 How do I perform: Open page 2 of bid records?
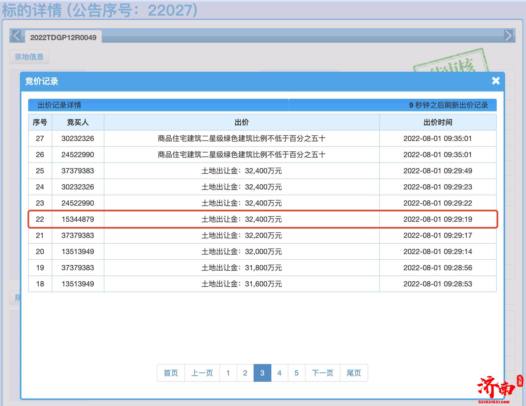(245, 373)
